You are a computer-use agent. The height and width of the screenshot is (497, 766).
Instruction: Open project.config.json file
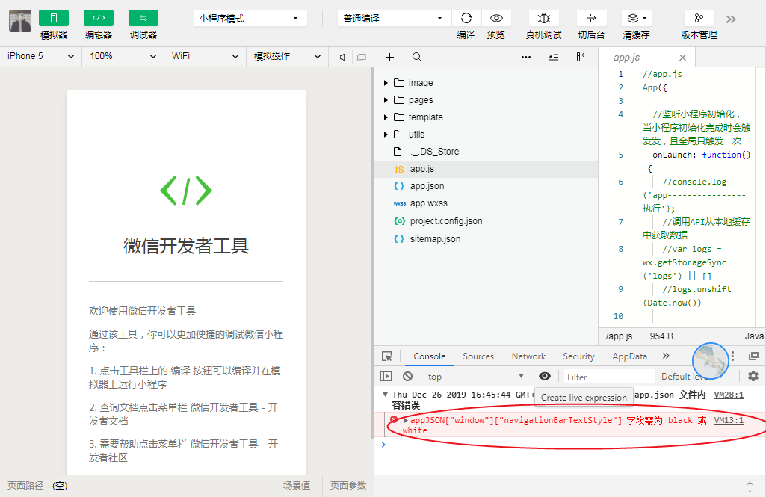486,221
